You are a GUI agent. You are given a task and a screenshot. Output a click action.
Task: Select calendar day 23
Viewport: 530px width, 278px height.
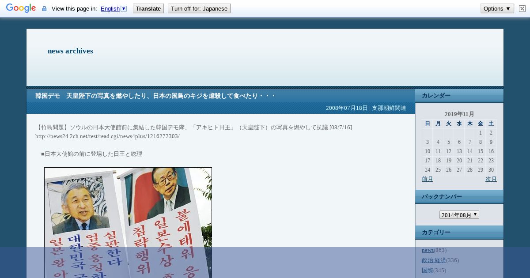coord(491,161)
